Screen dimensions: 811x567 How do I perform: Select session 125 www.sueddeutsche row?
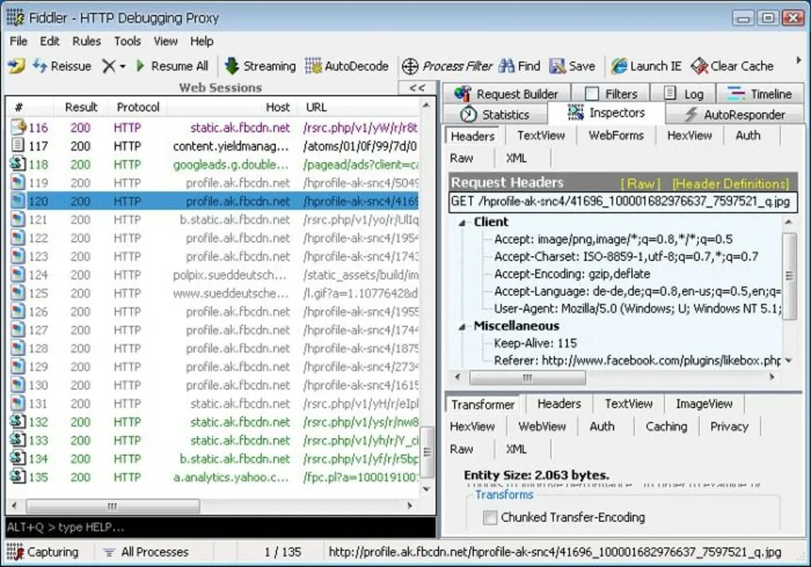pos(214,293)
